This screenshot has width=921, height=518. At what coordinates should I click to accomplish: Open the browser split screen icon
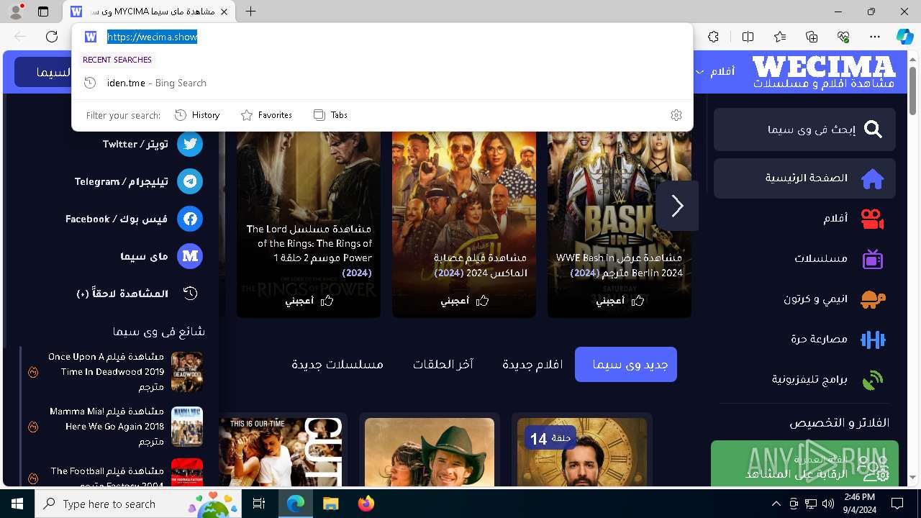tap(748, 37)
